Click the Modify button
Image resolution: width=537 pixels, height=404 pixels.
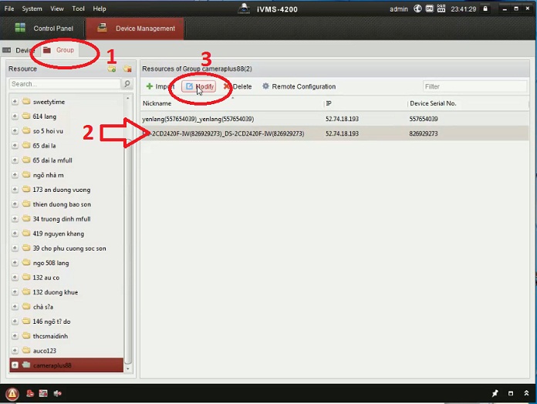pos(199,86)
